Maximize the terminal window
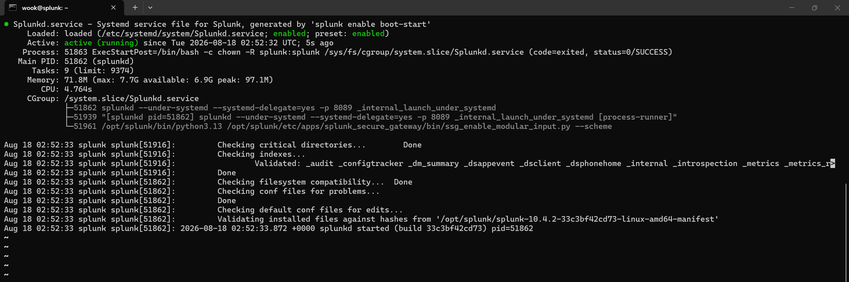The image size is (849, 282). (815, 8)
